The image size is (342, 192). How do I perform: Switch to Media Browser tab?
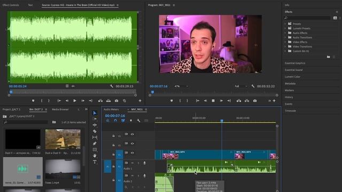pos(60,109)
